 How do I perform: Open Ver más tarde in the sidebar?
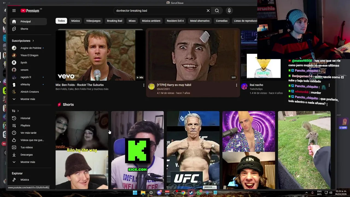[x=28, y=133]
